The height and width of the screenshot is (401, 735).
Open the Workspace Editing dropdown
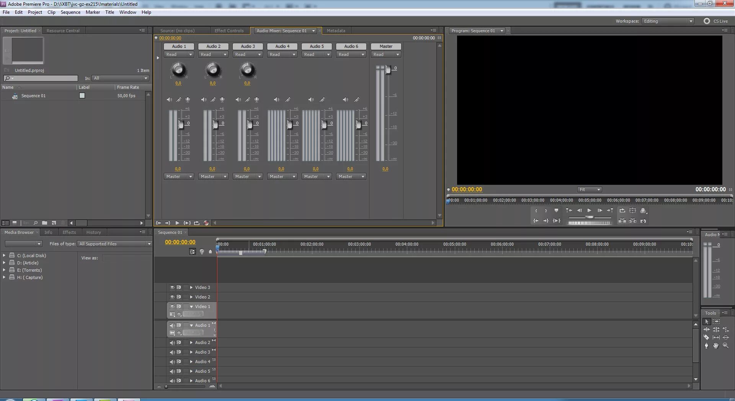(668, 21)
